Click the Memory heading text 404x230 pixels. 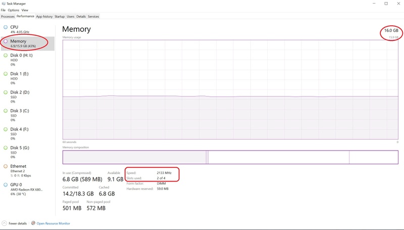point(77,29)
